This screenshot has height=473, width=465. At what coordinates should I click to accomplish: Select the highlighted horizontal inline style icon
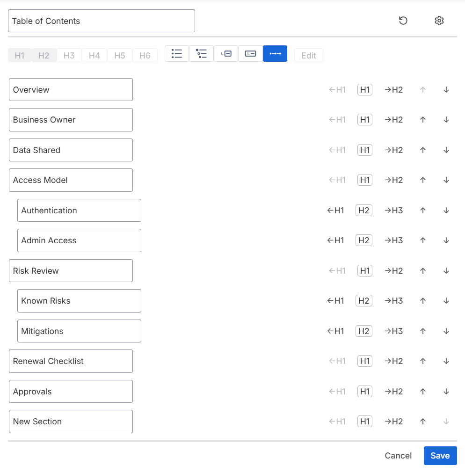(275, 54)
